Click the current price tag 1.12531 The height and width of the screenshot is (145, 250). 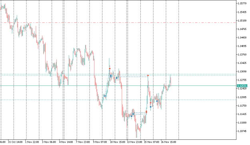[x=242, y=86]
